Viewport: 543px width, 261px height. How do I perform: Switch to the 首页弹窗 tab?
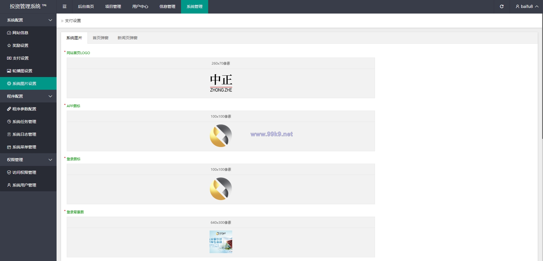100,38
